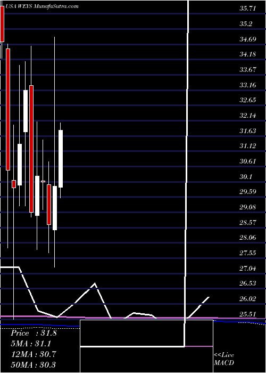Click the 34.69 price axis label
The image size is (266, 373).
click(248, 39)
